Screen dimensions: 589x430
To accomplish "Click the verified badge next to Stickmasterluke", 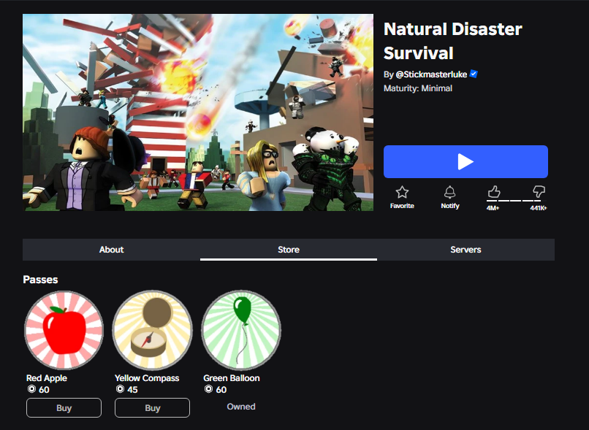I will [x=474, y=74].
